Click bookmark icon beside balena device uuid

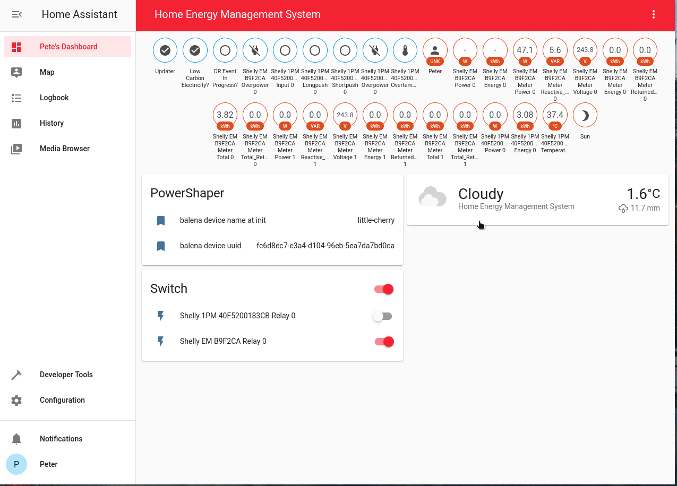tap(161, 246)
